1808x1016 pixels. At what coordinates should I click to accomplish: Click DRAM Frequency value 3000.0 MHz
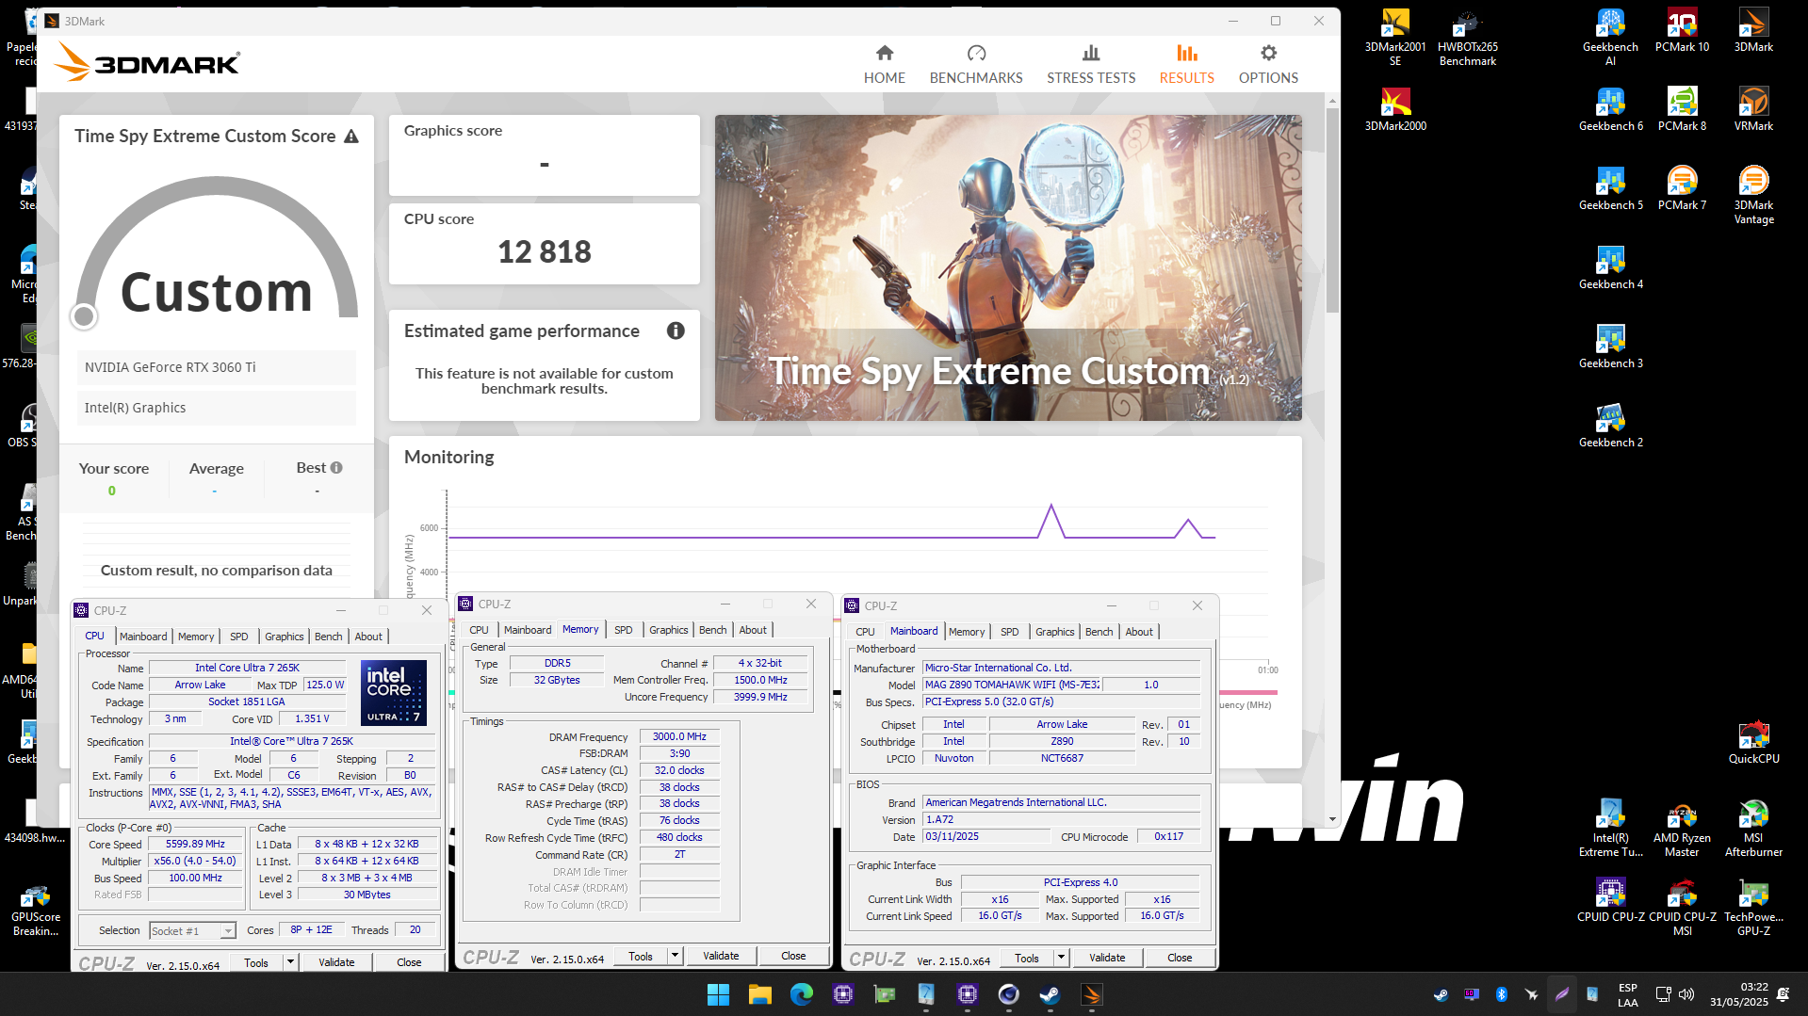point(679,736)
